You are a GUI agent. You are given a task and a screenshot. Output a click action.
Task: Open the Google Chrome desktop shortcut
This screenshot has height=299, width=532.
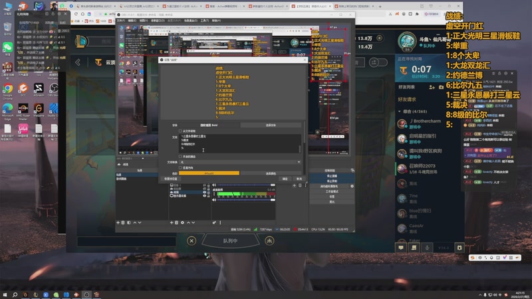pos(7,90)
